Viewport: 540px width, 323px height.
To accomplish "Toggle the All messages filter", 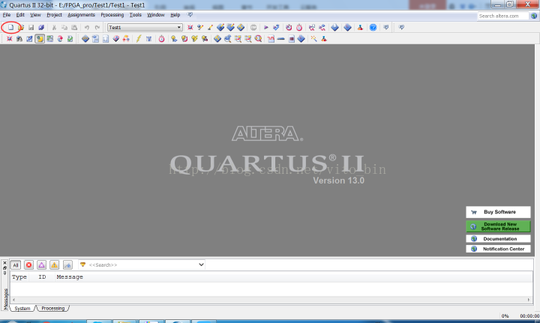I will tap(16, 265).
